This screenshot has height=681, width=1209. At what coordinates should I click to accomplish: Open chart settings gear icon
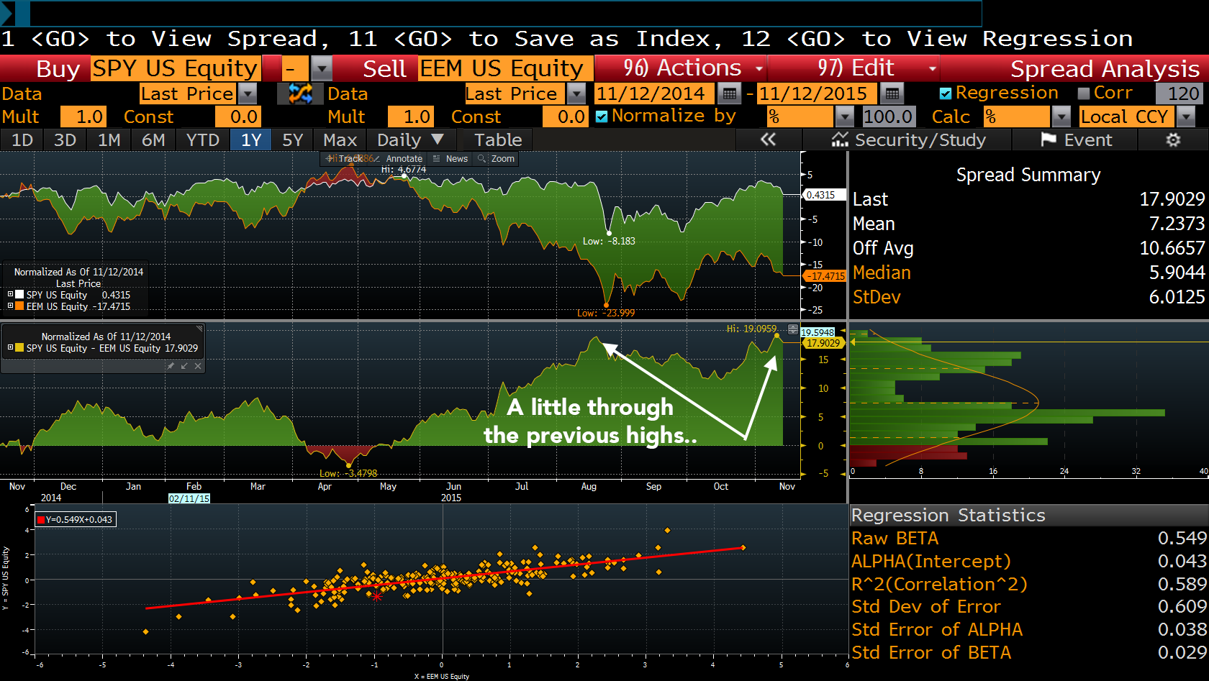click(x=1173, y=140)
